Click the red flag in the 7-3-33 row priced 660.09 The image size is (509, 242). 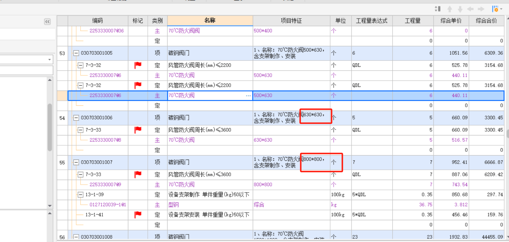pos(138,130)
